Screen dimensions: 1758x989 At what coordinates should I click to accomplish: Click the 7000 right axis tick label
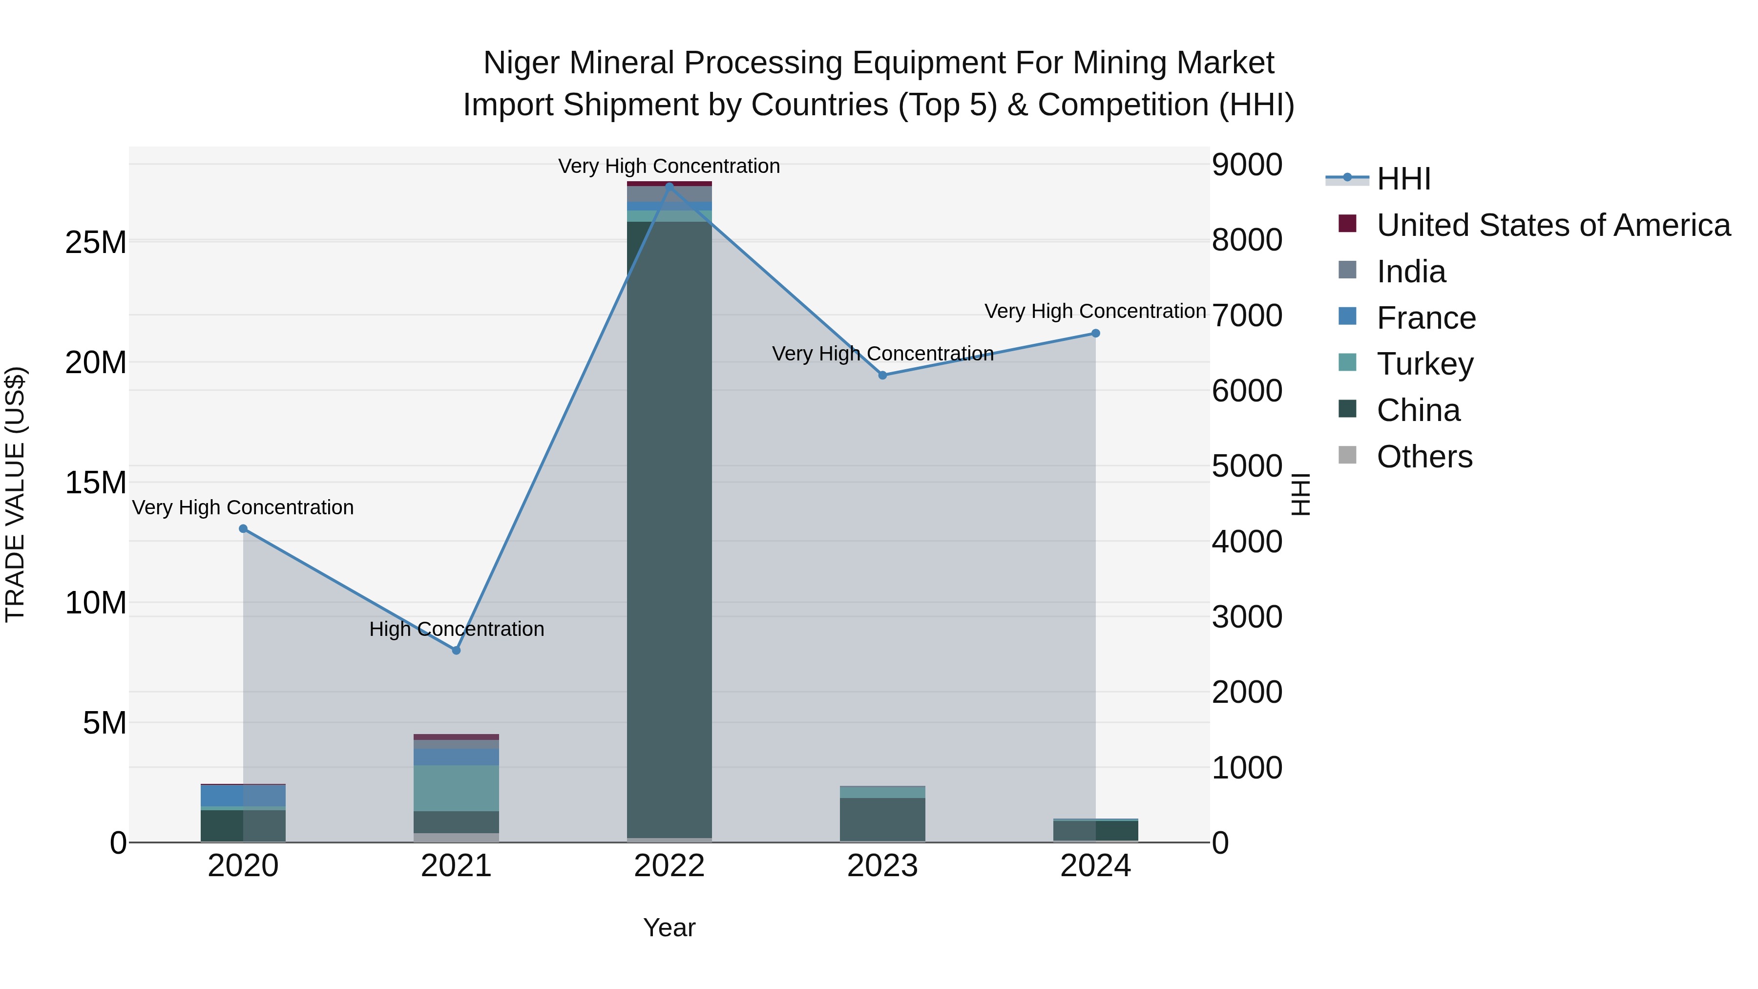tap(1248, 316)
